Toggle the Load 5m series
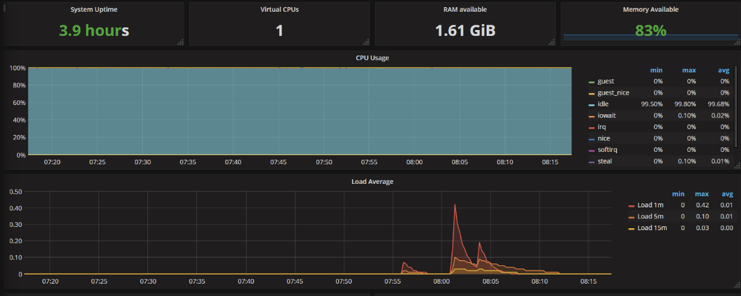 [x=650, y=216]
